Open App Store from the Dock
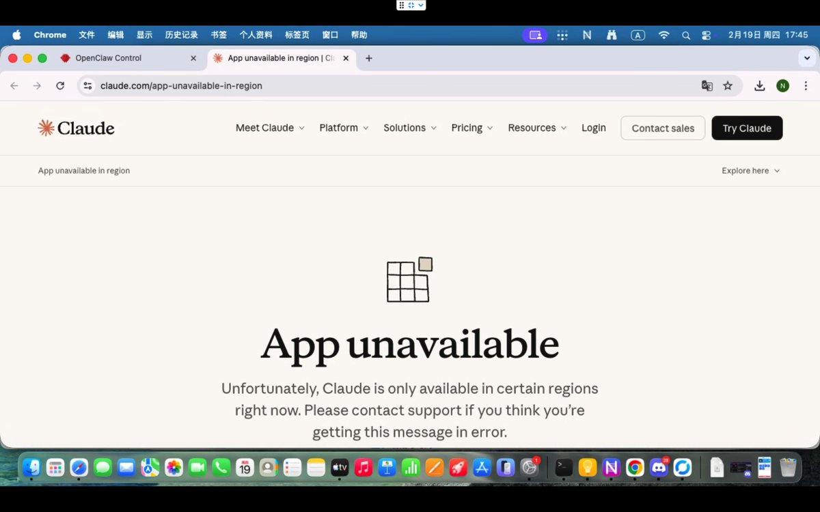This screenshot has width=820, height=512. [482, 467]
